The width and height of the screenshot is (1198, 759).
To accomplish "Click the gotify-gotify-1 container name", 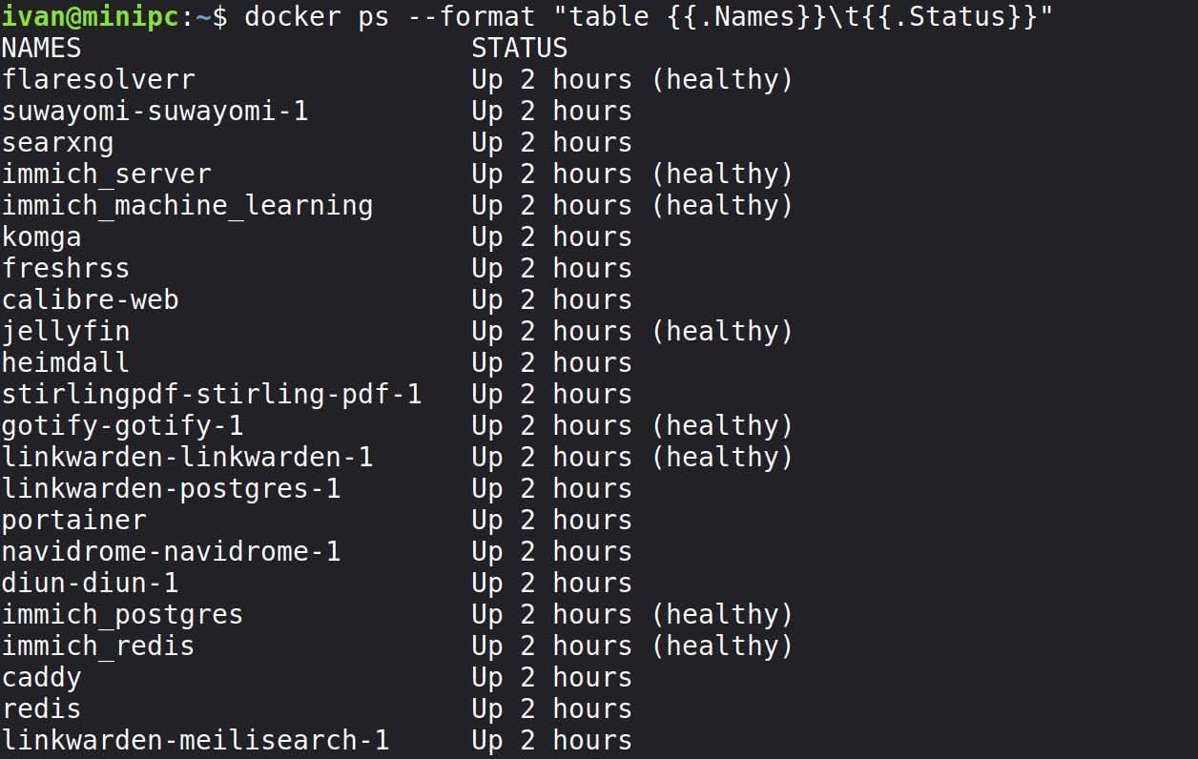I will click(x=122, y=425).
